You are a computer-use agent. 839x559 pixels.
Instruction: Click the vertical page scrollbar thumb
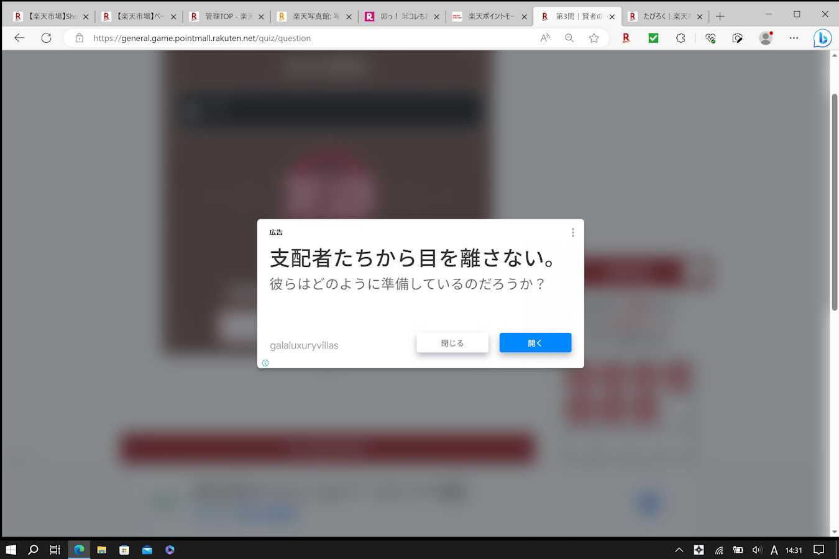pos(835,202)
